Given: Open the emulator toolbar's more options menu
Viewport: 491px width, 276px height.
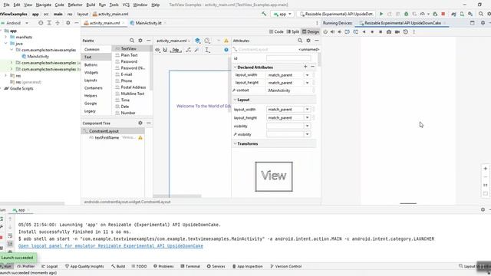Looking at the screenshot, I should point(414,32).
